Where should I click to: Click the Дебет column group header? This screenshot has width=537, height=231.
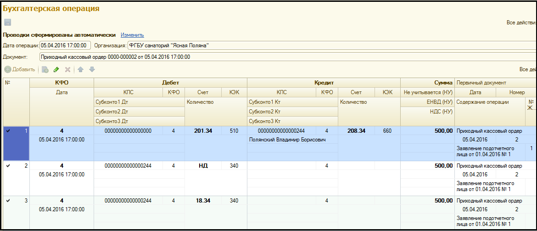(171, 83)
